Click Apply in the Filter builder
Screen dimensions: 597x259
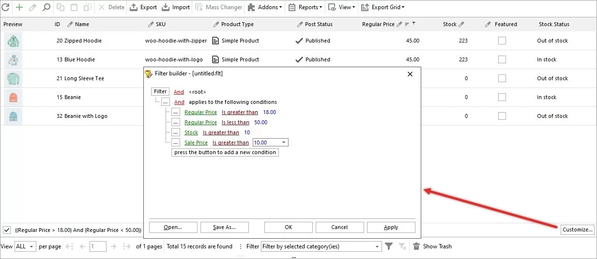pos(391,227)
